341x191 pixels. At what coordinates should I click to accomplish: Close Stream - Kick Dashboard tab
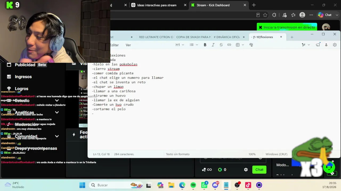(x=245, y=5)
